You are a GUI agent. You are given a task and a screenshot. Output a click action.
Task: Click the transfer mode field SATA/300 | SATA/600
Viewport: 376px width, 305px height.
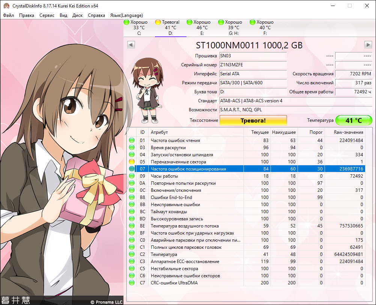coord(253,83)
